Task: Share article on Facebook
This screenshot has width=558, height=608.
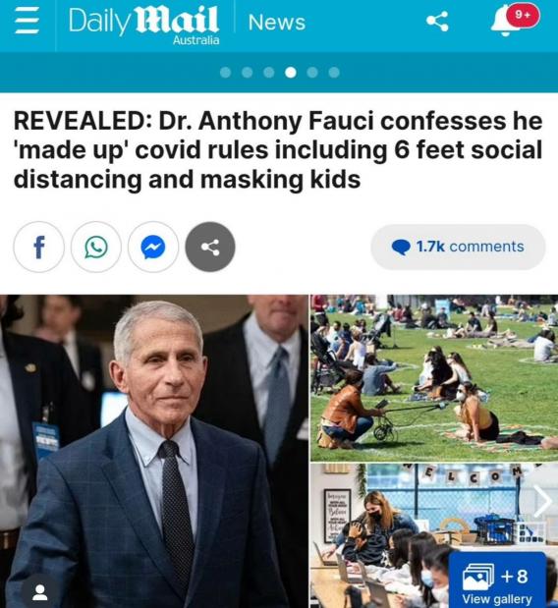Action: click(38, 247)
